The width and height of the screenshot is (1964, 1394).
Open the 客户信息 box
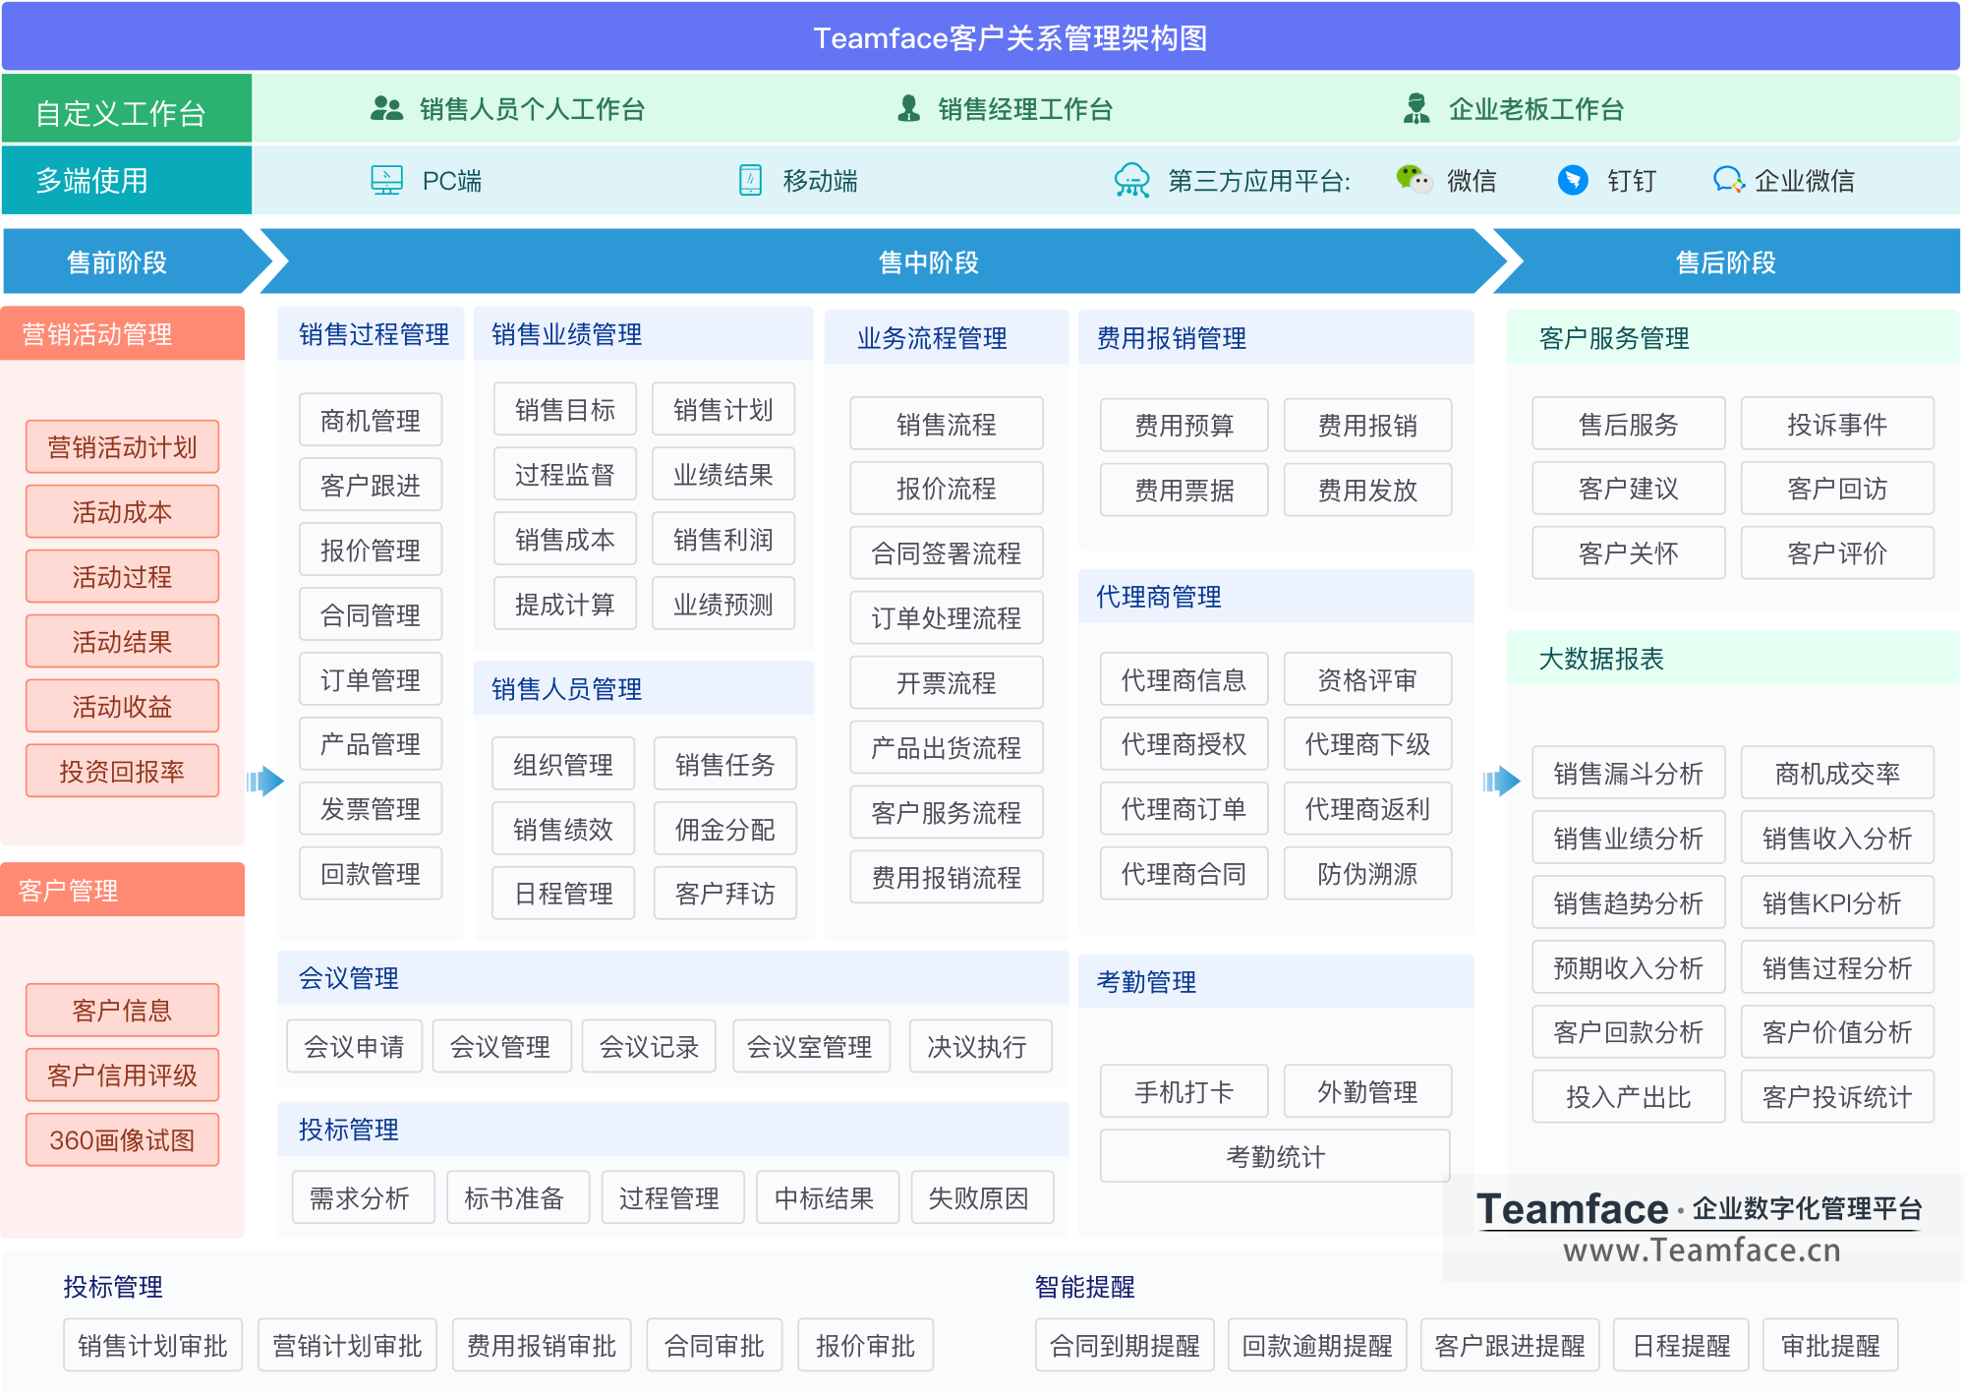123,1011
